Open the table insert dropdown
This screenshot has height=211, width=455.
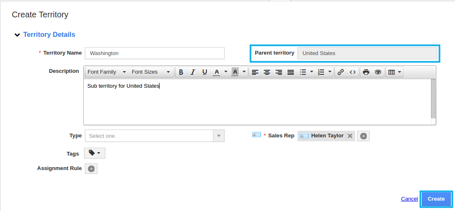394,72
